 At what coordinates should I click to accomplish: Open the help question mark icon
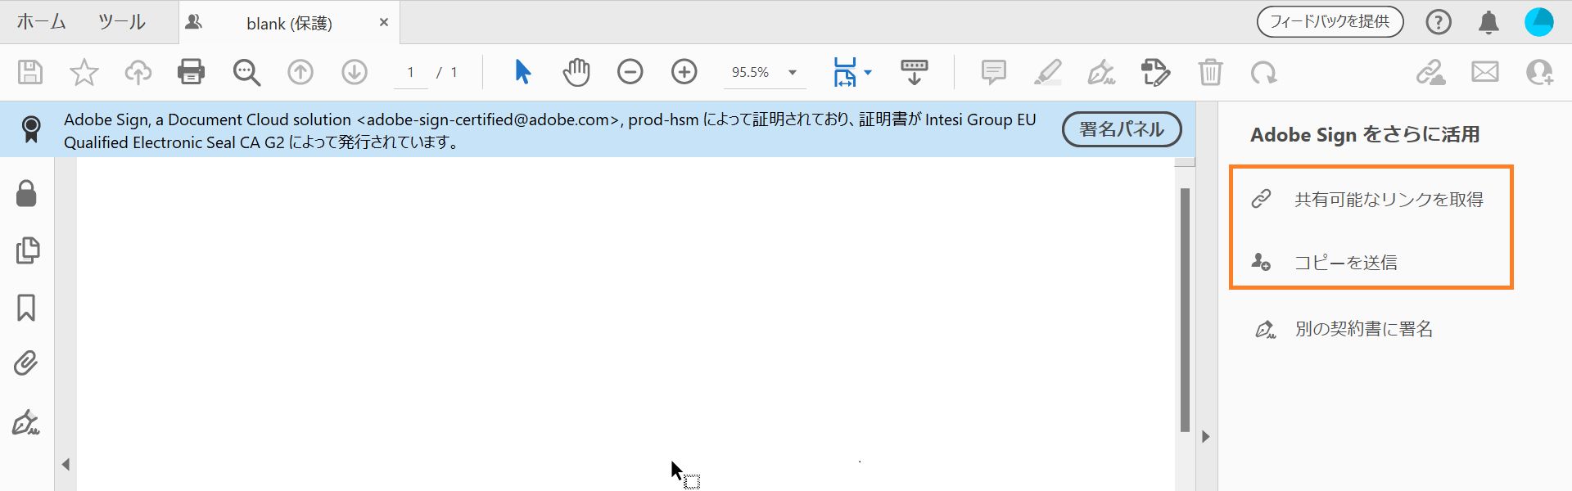1439,22
